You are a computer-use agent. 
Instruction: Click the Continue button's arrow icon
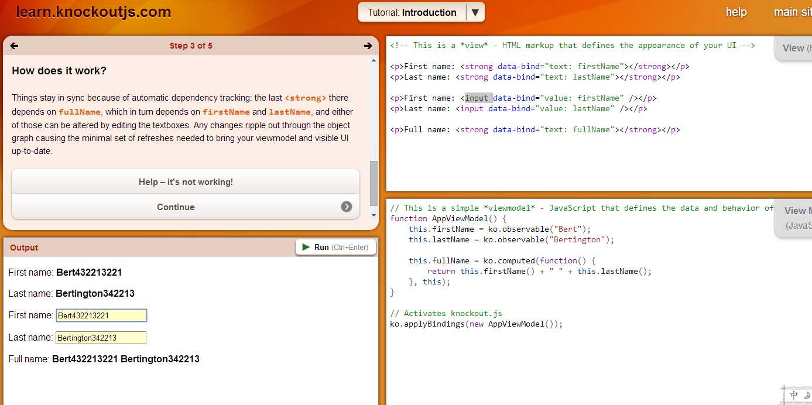coord(347,207)
